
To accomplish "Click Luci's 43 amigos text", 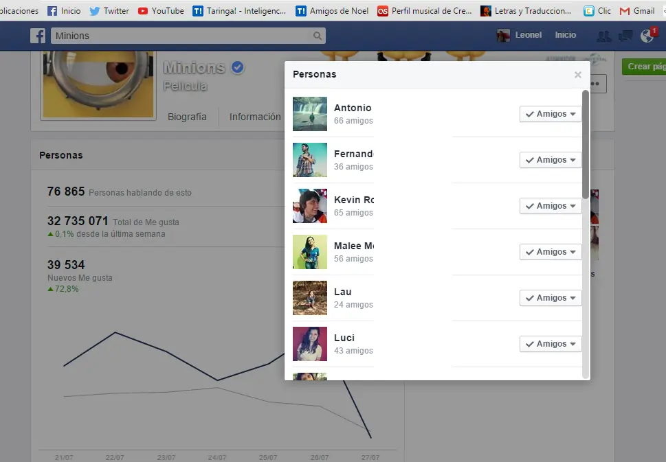I will pyautogui.click(x=353, y=351).
